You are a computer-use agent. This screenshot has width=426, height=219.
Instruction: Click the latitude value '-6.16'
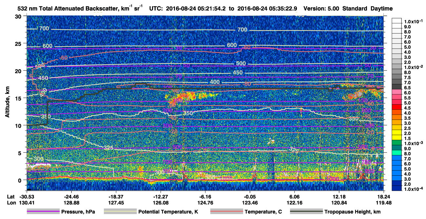(205, 197)
